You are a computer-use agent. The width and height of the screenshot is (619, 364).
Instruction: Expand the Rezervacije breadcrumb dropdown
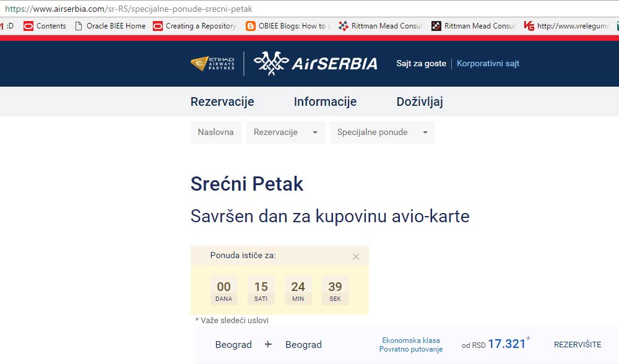point(285,132)
